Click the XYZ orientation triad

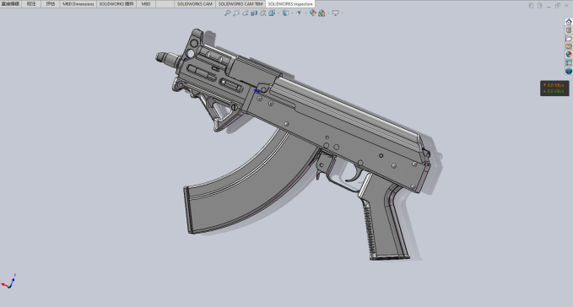click(8, 282)
